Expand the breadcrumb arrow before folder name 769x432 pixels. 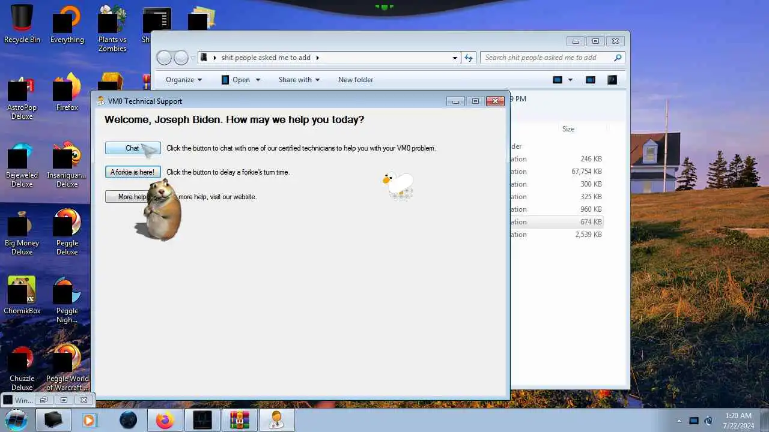[214, 58]
